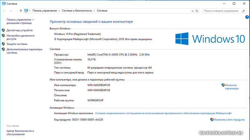Click the processor value Intel Core i5-2400S

118,55
